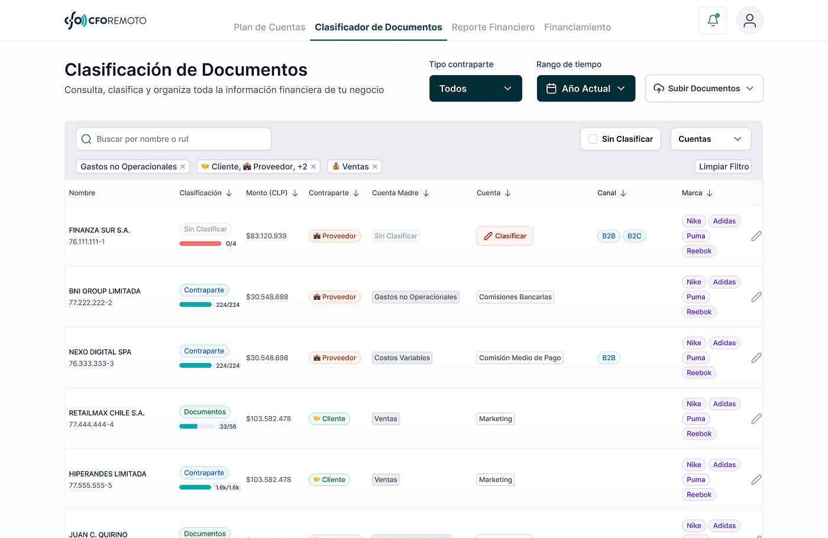
Task: Open the Año Actual time range dropdown
Action: pos(586,88)
